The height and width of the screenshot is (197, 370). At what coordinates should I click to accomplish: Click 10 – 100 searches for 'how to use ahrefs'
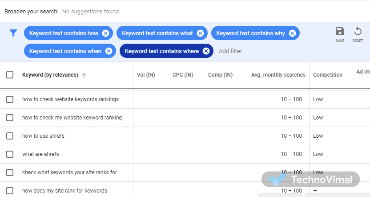click(291, 136)
